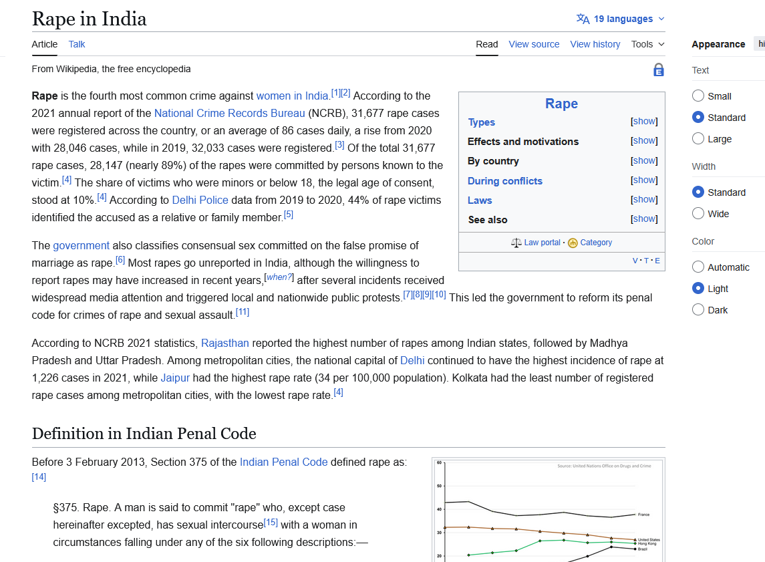Click the Law portal scales icon
765x562 pixels.
(x=516, y=243)
